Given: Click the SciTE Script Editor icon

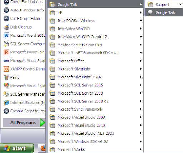Looking at the screenshot, I should point(6,19).
